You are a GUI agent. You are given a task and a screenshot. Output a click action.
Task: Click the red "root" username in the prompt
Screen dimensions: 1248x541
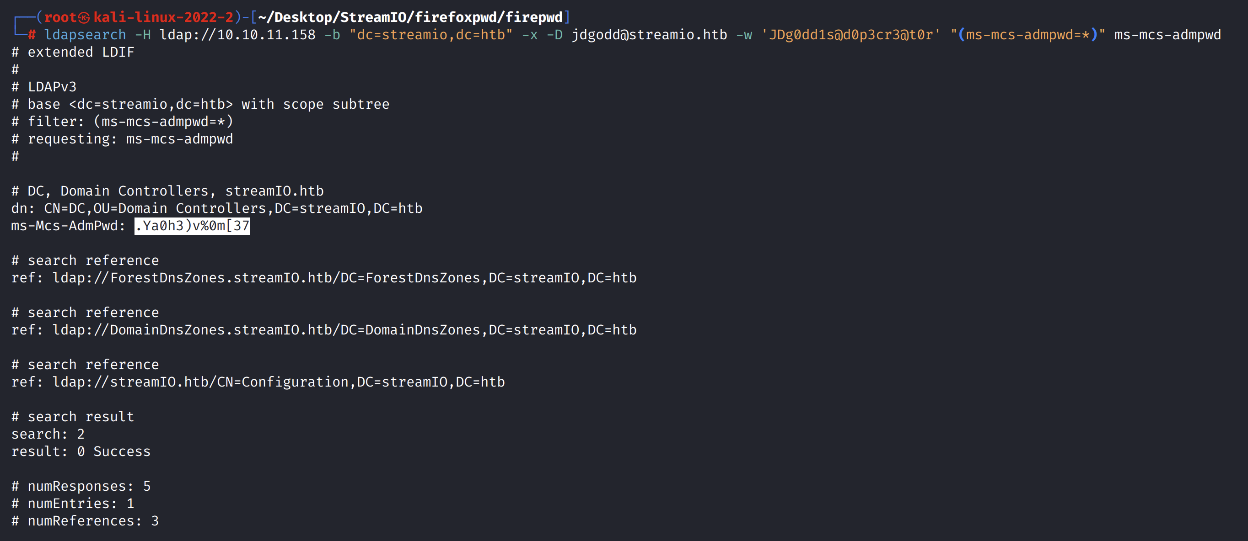[60, 18]
